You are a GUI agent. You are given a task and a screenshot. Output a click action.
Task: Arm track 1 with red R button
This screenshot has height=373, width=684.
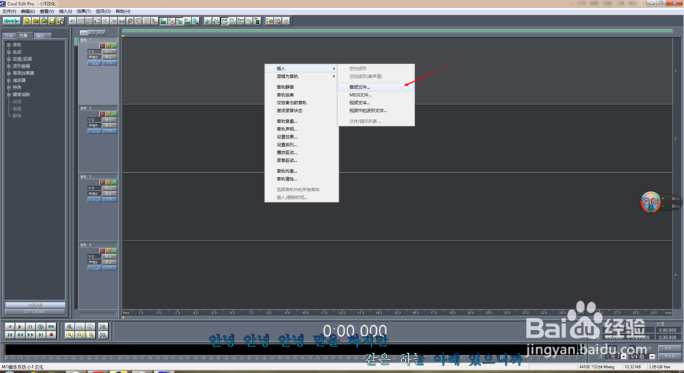102,46
